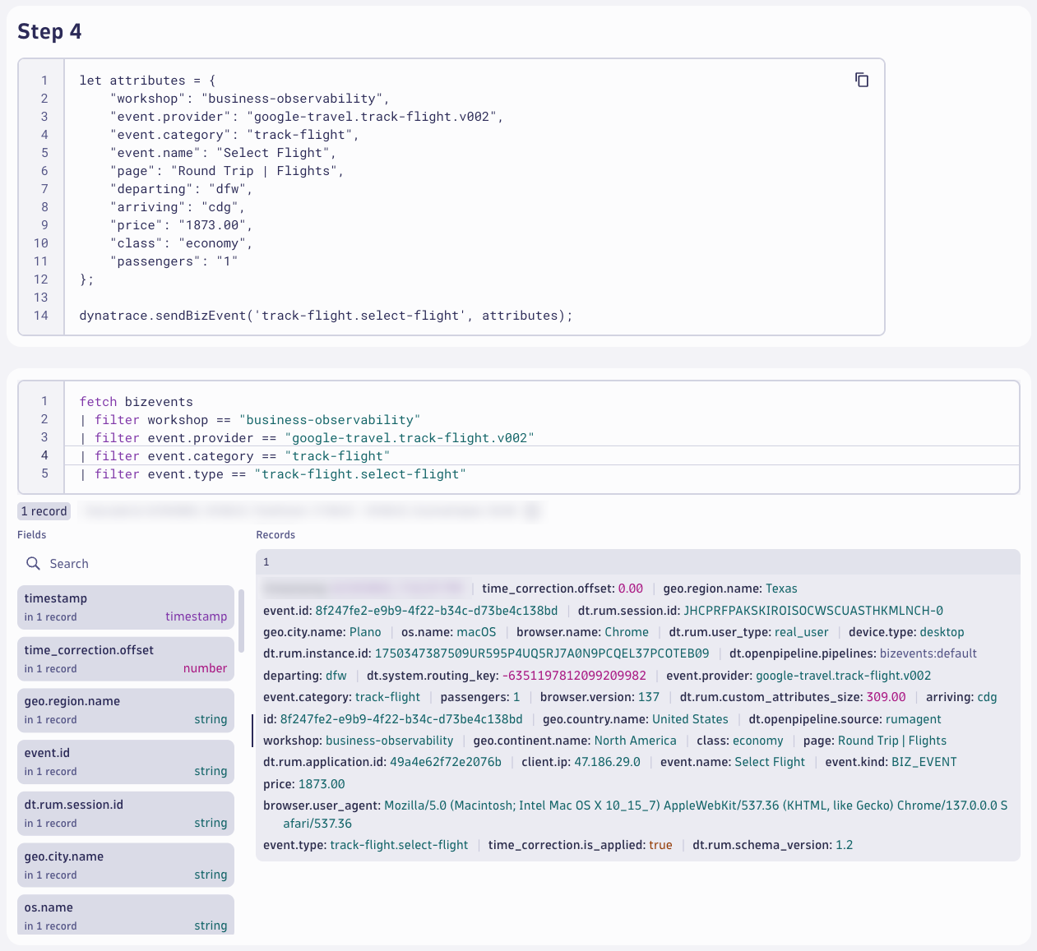Screen dimensions: 1037x951
Task: Click the geo.region.name value Texas
Action: 781,589
